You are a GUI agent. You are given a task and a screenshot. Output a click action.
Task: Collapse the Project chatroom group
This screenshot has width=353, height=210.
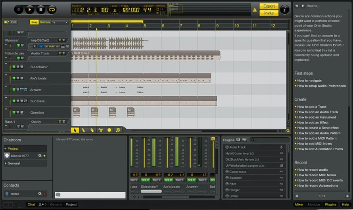6,148
